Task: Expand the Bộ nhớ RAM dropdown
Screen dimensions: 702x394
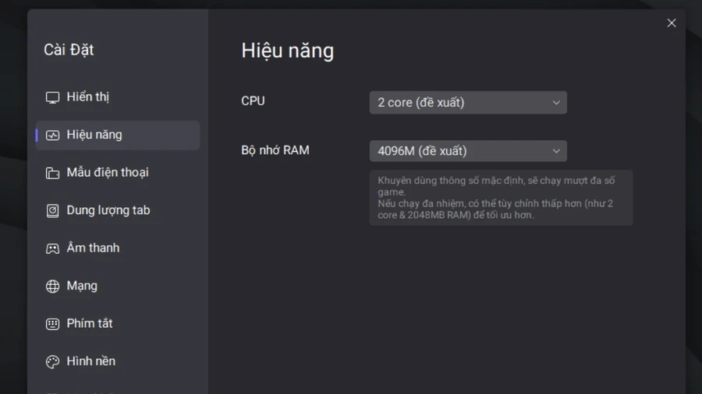Action: (x=468, y=151)
